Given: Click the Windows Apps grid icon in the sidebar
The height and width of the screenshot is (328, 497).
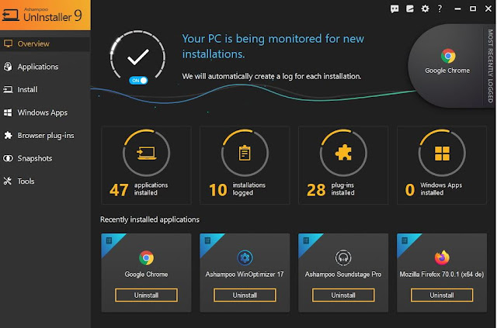Looking at the screenshot, I should click(8, 112).
